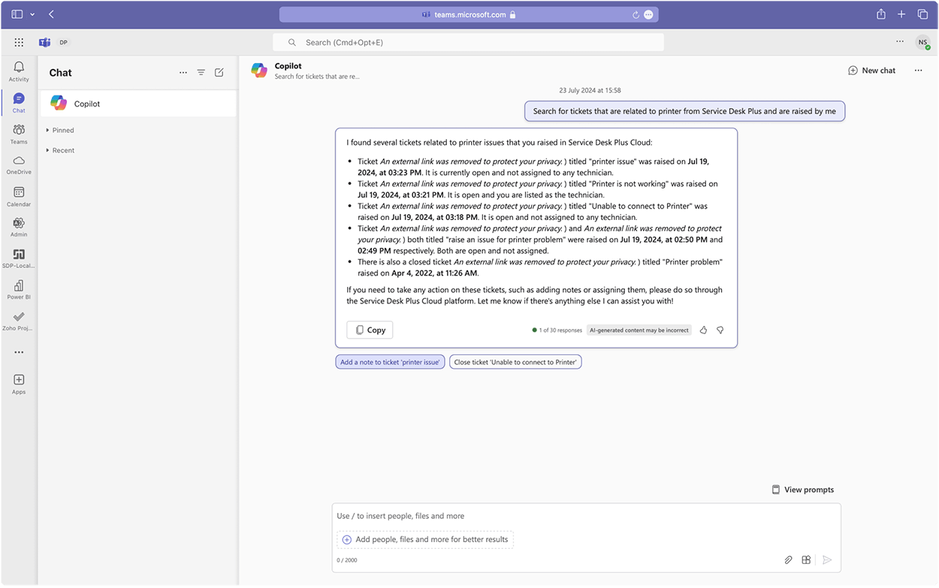Choose 'Add a note to ticket printer issue' suggestion
The image size is (939, 588).
(x=390, y=362)
